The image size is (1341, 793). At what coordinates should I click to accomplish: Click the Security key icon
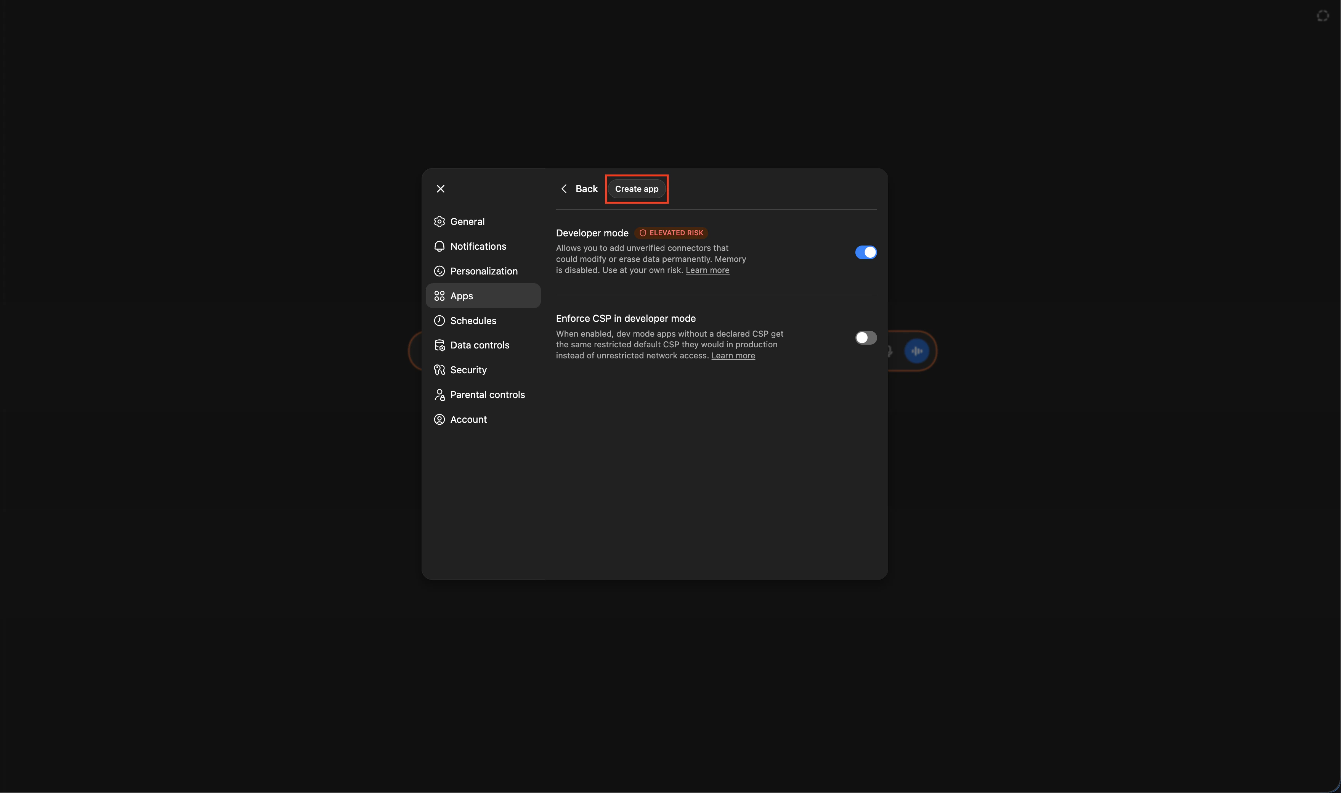click(439, 370)
